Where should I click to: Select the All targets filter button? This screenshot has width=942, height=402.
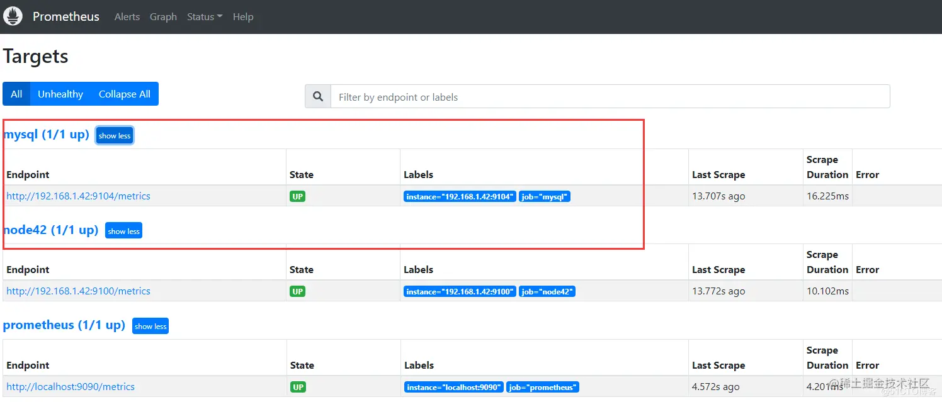point(16,94)
